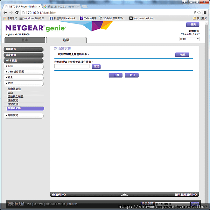Image resolution: width=210 pixels, height=210 pixels.
Task: Open a new browser tab
Action: [x=85, y=7]
